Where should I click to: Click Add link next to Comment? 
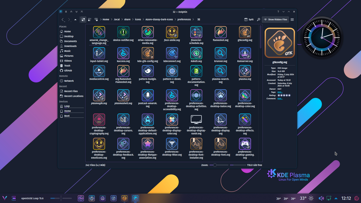[280, 98]
